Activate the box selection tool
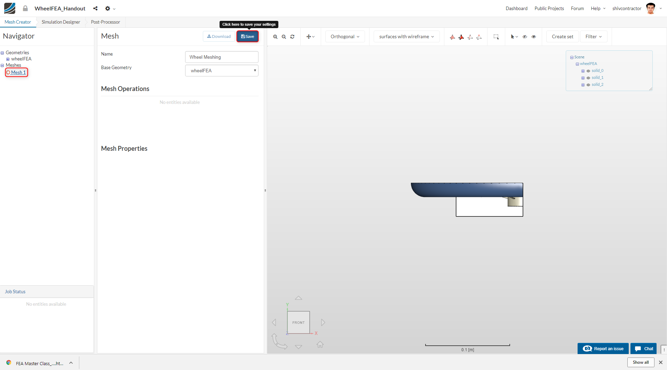667x370 pixels. [496, 37]
